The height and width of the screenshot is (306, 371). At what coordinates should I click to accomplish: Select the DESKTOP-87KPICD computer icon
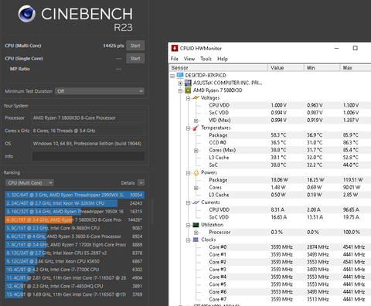click(x=180, y=76)
